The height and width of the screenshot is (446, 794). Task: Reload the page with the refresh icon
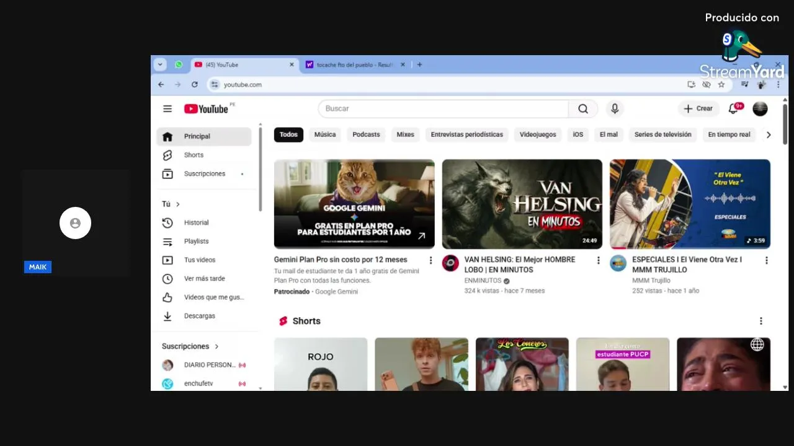[195, 84]
